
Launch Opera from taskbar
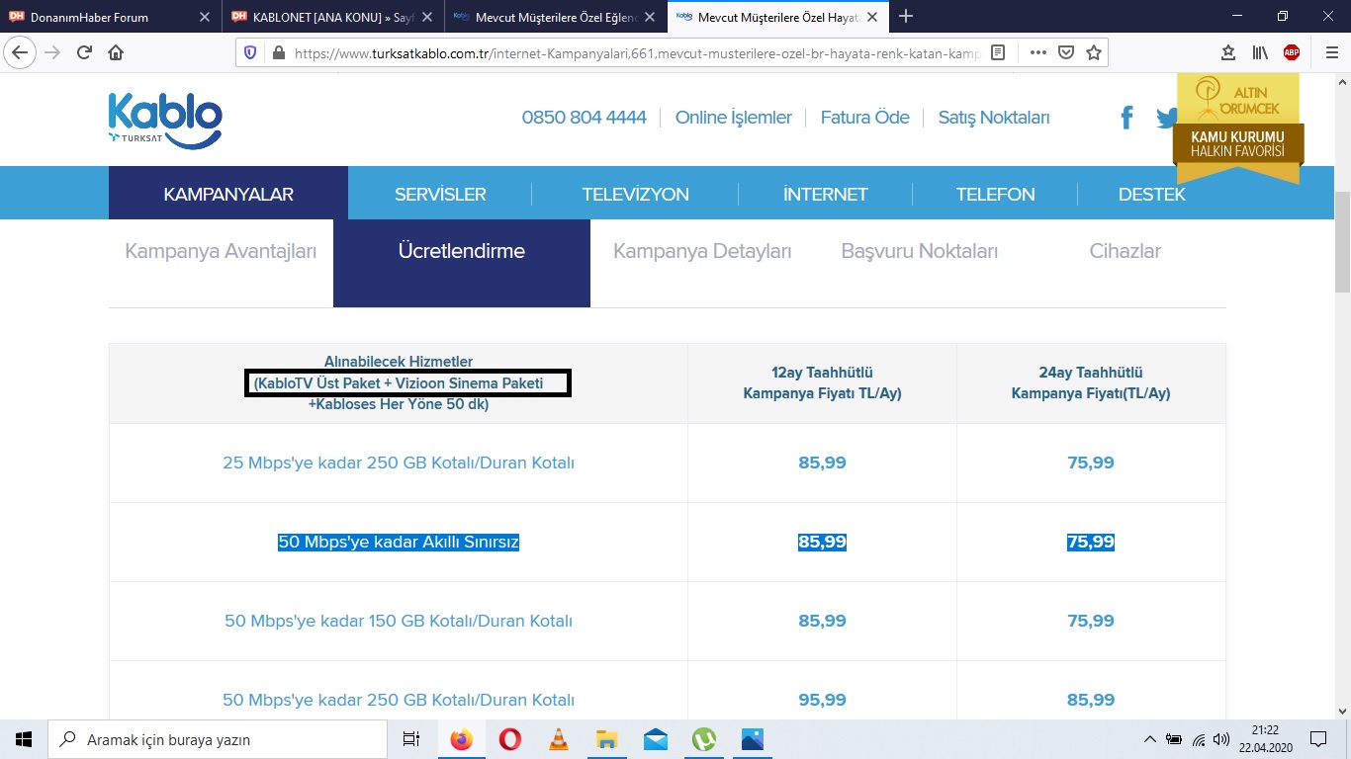click(509, 739)
